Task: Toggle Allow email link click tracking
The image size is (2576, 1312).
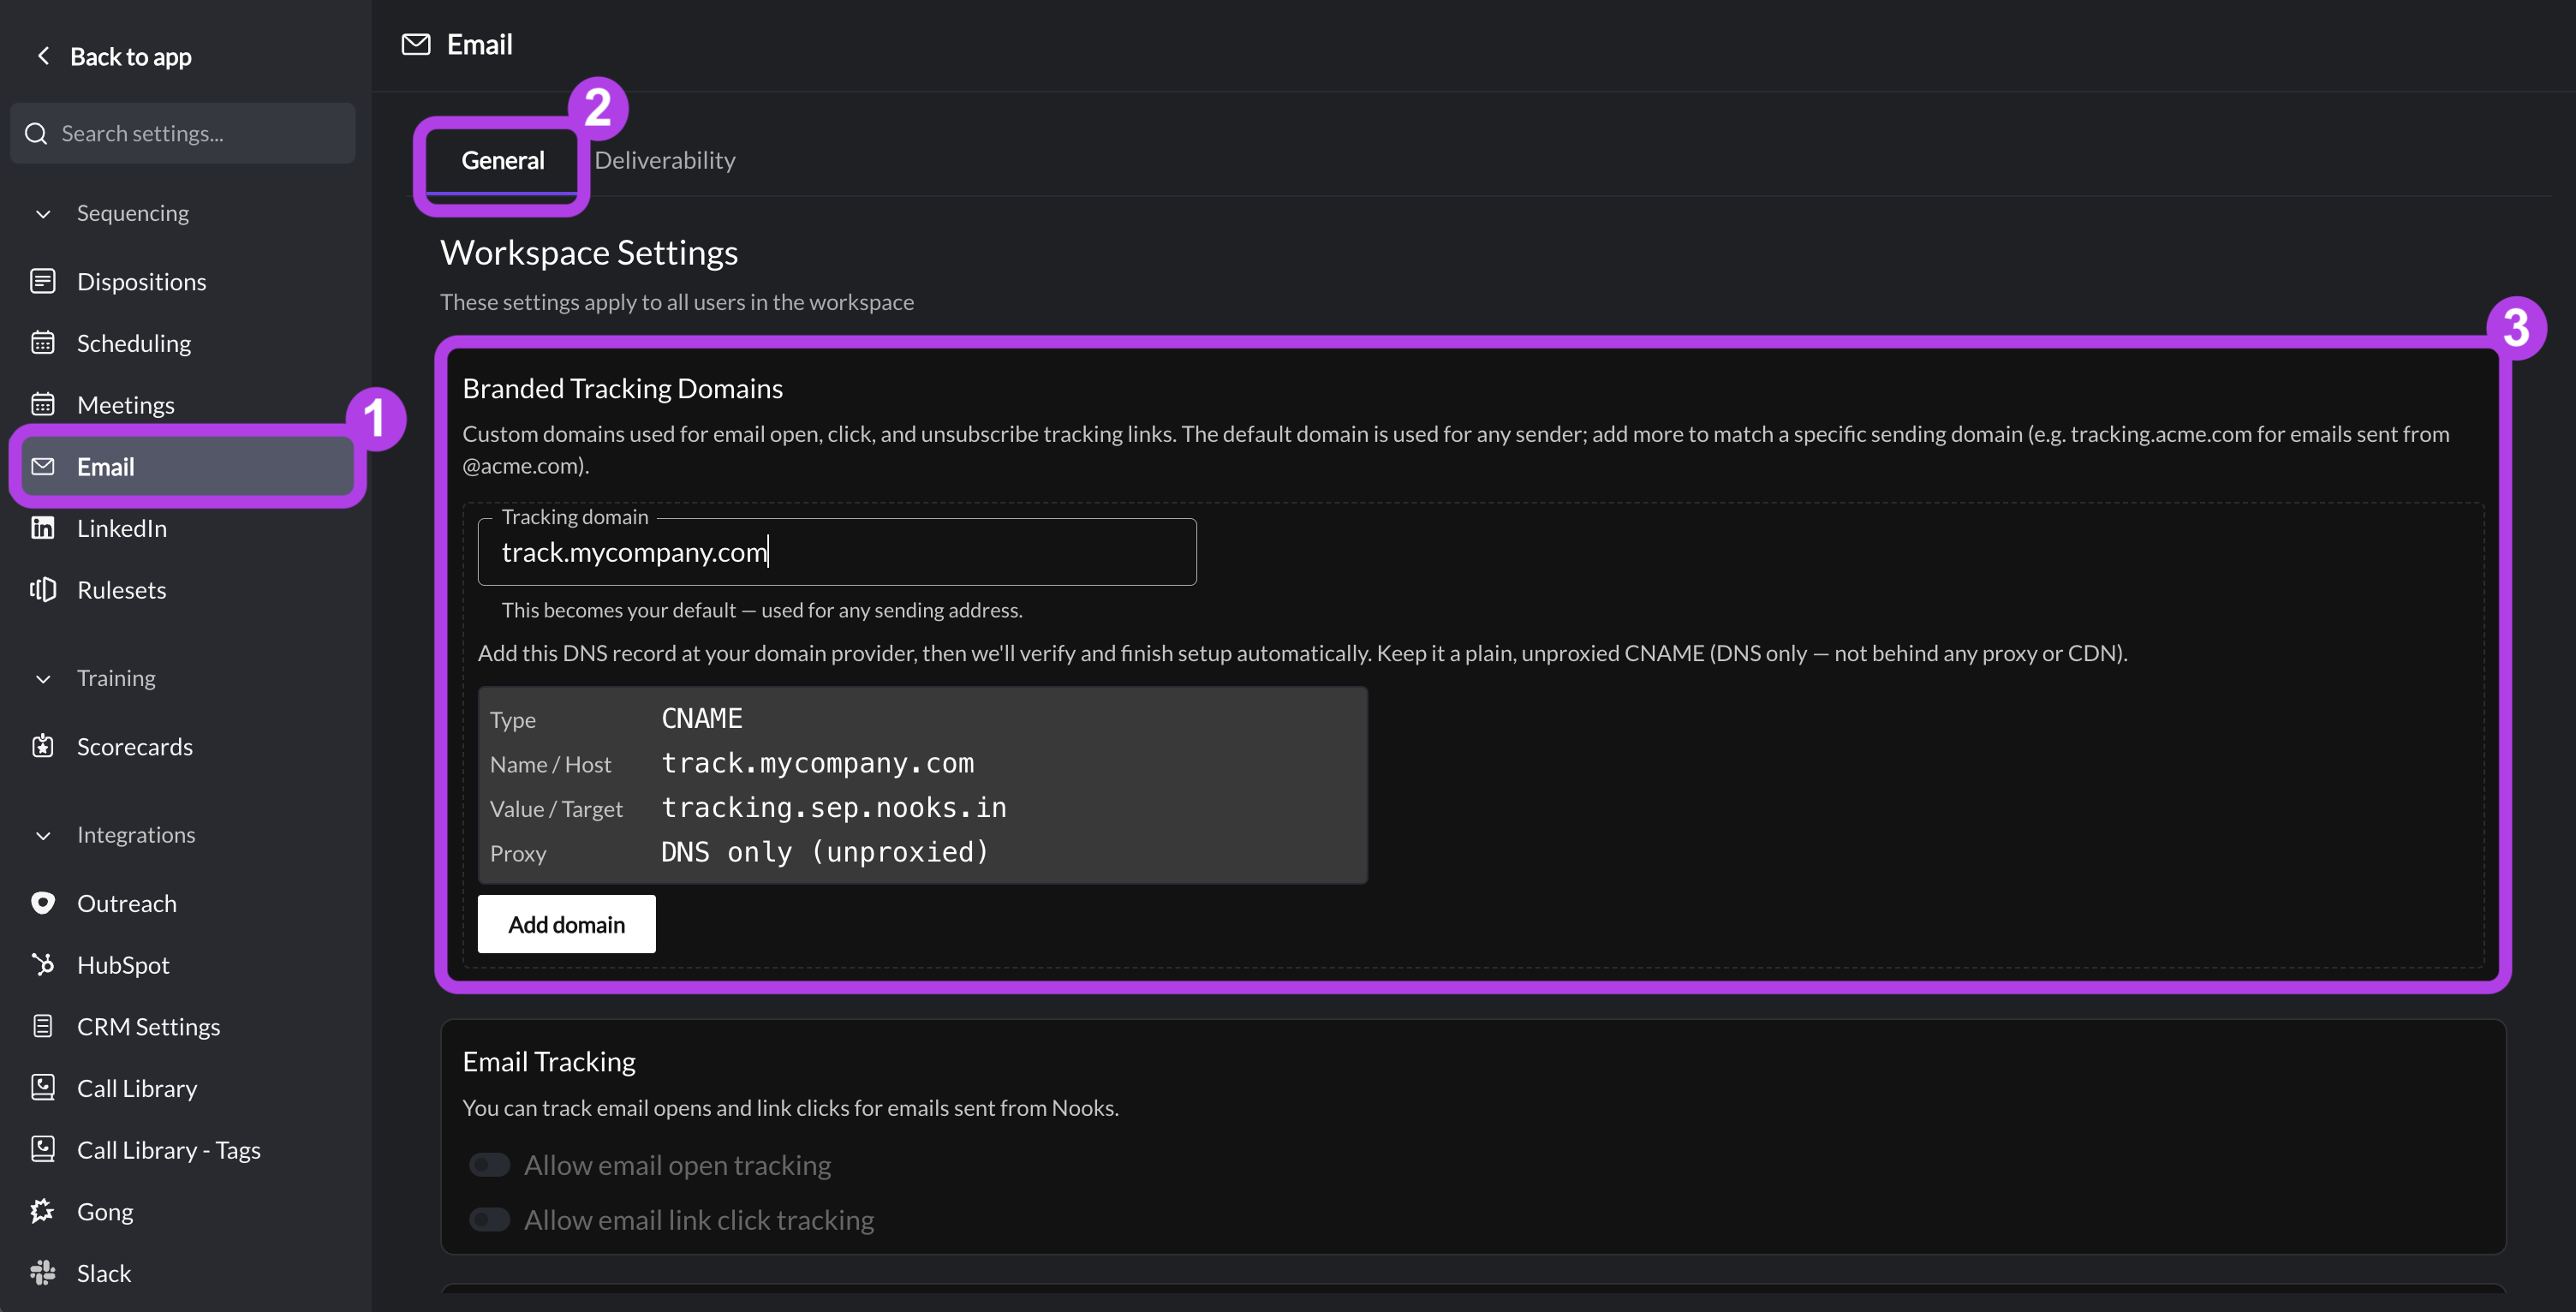Action: click(x=490, y=1220)
